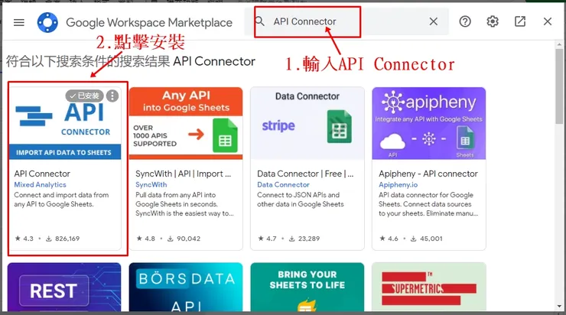Click the 23,289 download count

304,239
